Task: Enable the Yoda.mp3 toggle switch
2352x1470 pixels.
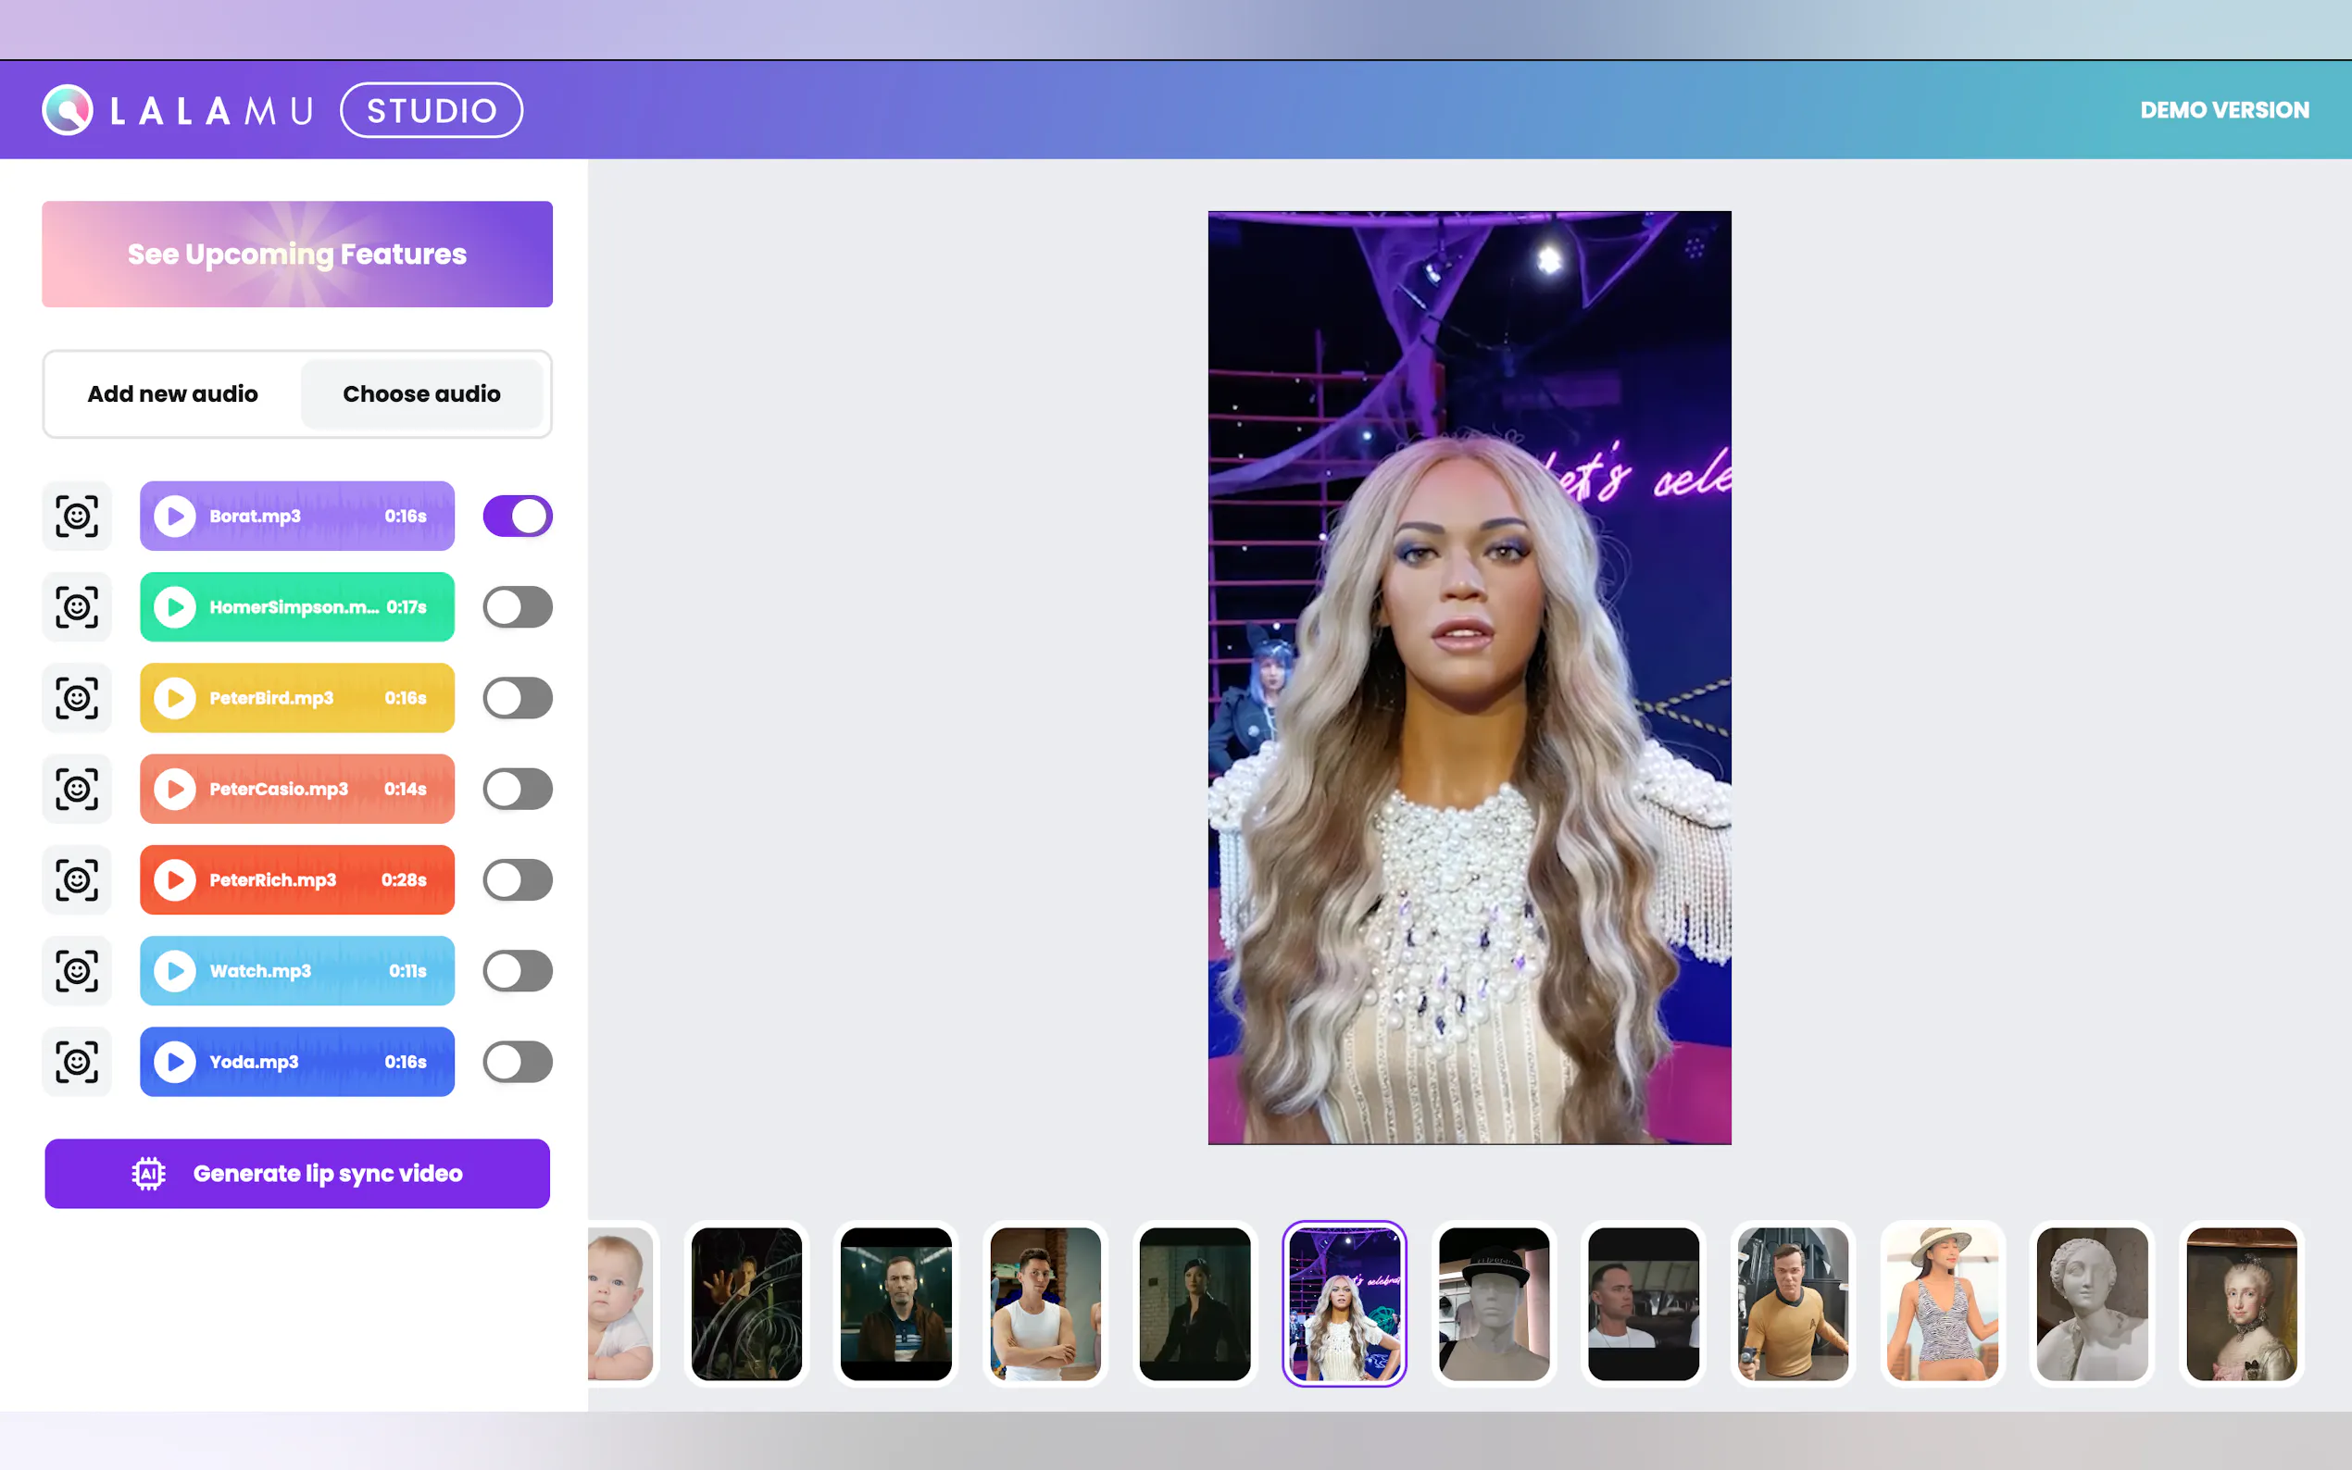Action: tap(518, 1062)
